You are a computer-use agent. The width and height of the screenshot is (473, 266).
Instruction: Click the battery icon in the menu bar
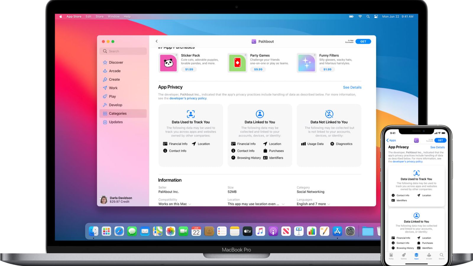click(351, 17)
